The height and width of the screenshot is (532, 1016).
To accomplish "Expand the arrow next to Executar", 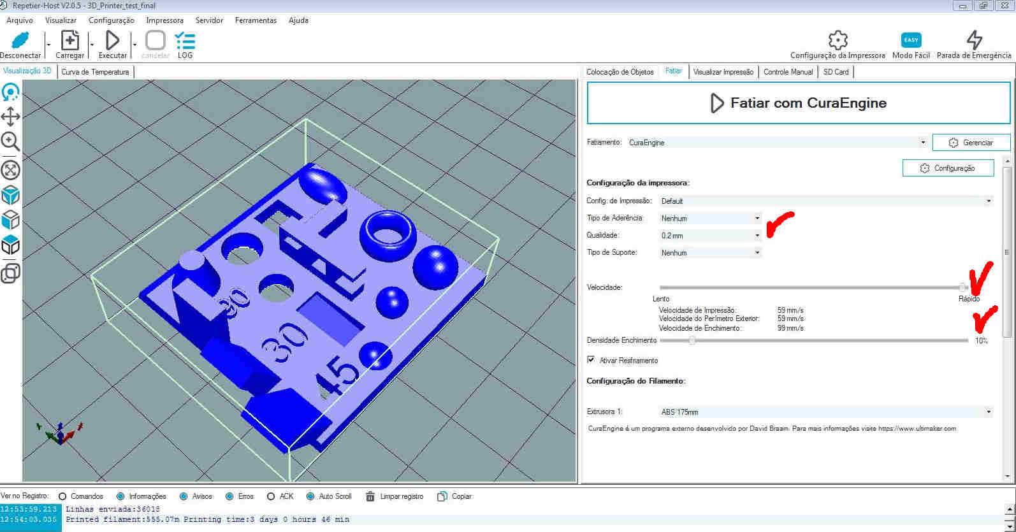I will pyautogui.click(x=134, y=45).
